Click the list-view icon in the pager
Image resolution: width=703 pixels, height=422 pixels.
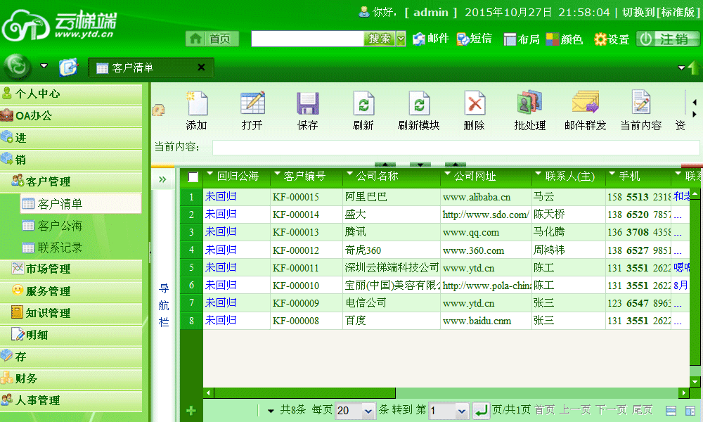click(x=671, y=410)
